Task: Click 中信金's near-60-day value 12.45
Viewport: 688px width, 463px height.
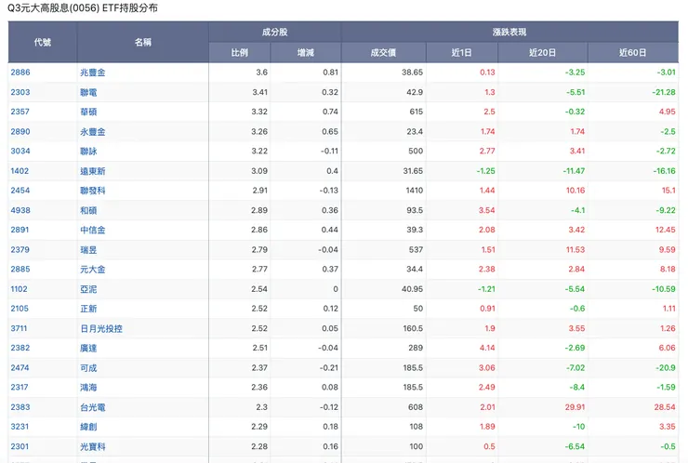Action: click(x=665, y=230)
